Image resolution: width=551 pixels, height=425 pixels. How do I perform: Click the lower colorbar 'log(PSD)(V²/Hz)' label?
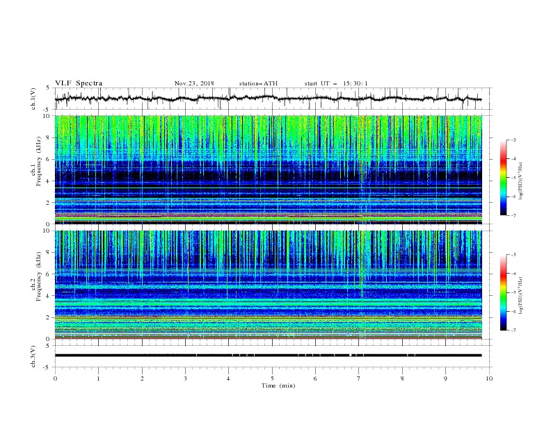coord(521,296)
